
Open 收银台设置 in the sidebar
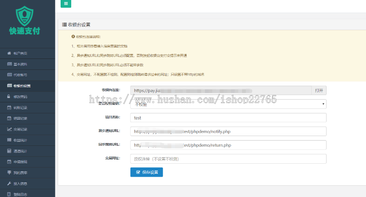pos(28,86)
